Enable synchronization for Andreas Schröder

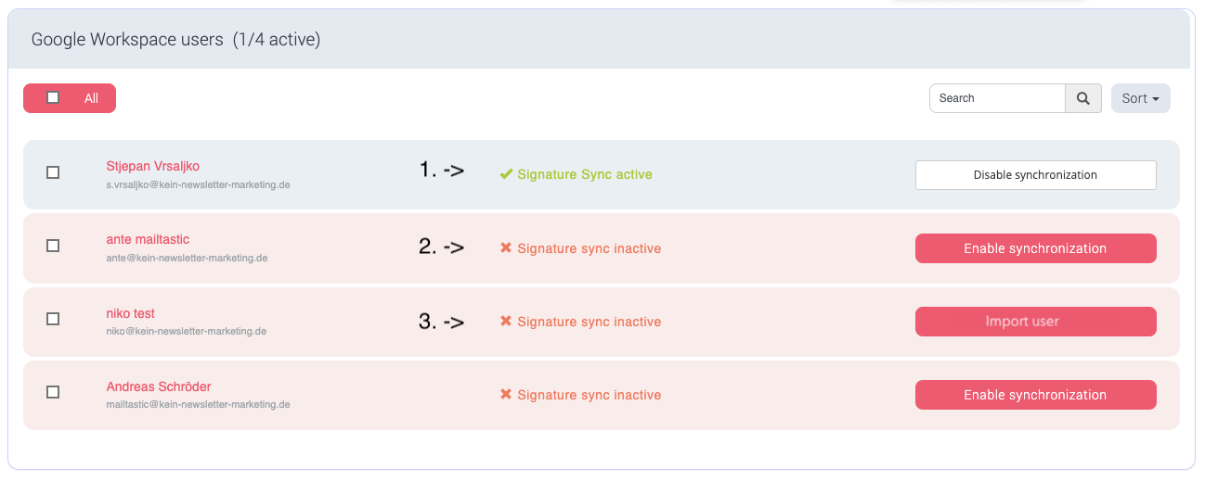(x=1035, y=395)
